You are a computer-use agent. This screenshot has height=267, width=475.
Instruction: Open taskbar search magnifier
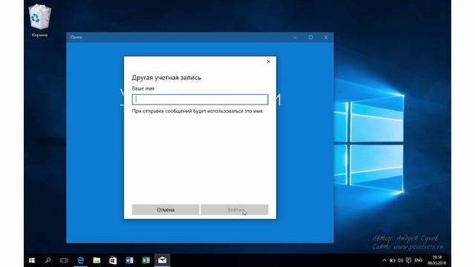point(47,260)
